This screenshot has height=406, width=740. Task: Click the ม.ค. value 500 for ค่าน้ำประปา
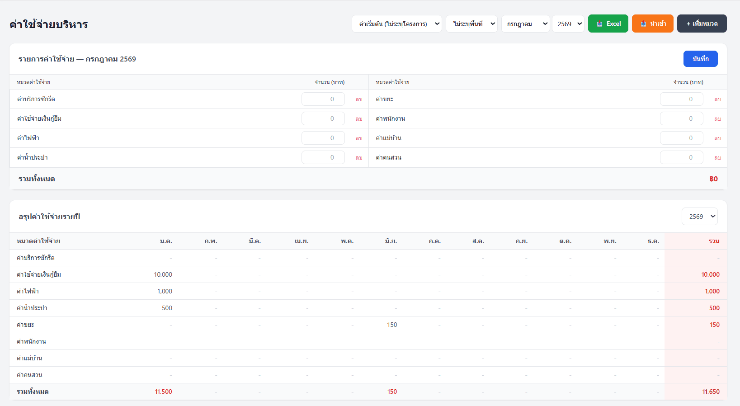coord(167,308)
